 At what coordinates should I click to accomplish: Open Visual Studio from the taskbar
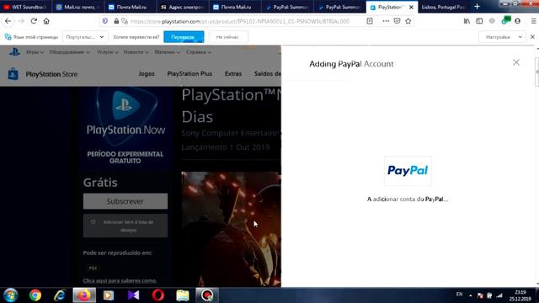point(133,295)
